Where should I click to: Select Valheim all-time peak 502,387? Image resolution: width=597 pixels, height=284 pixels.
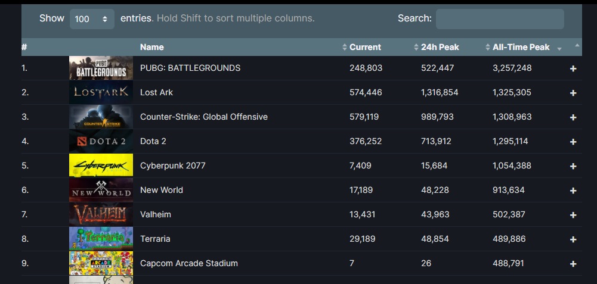click(509, 214)
